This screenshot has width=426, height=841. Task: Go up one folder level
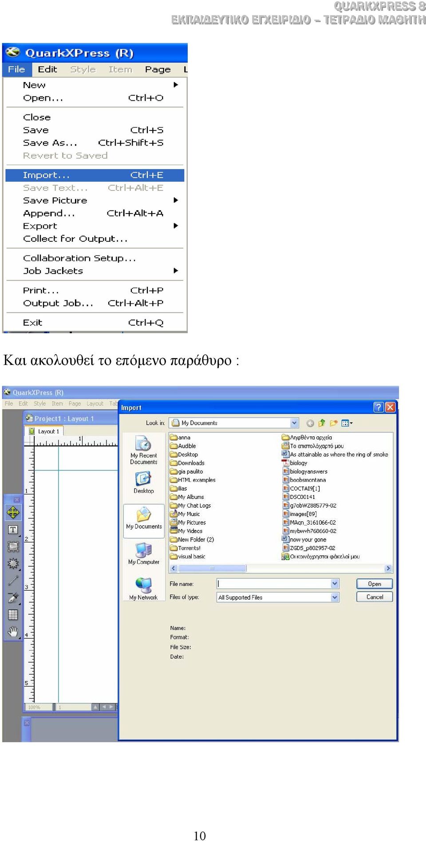(x=322, y=423)
